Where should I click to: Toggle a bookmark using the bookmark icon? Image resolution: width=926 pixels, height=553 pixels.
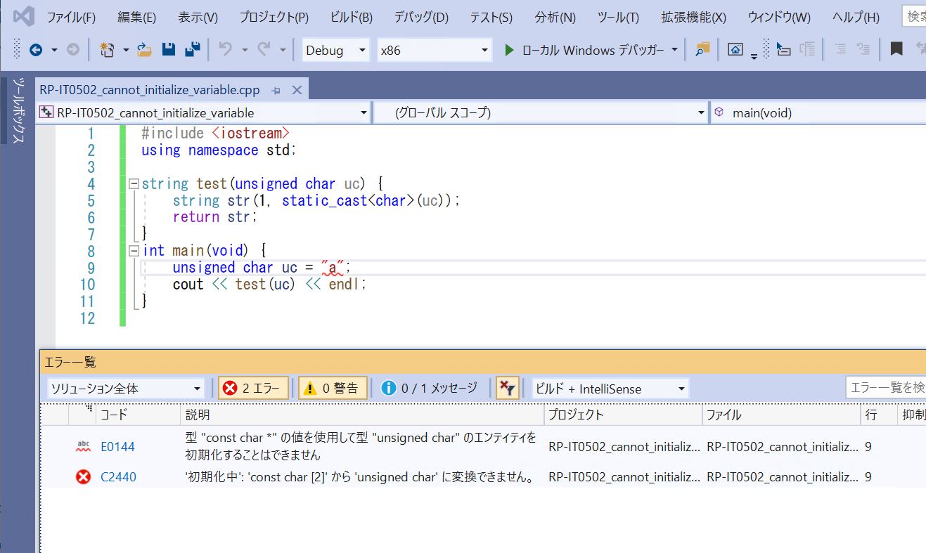point(895,49)
